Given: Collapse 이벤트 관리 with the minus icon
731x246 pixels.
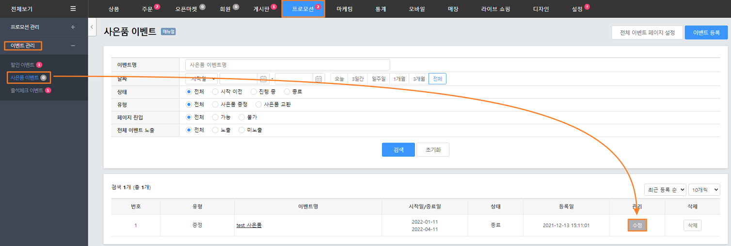Looking at the screenshot, I should tap(73, 46).
